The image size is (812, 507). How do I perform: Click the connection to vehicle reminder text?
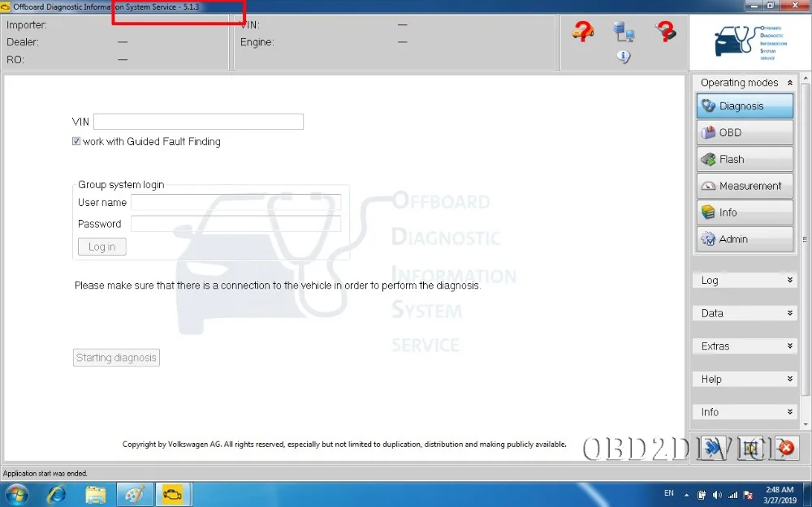278,285
